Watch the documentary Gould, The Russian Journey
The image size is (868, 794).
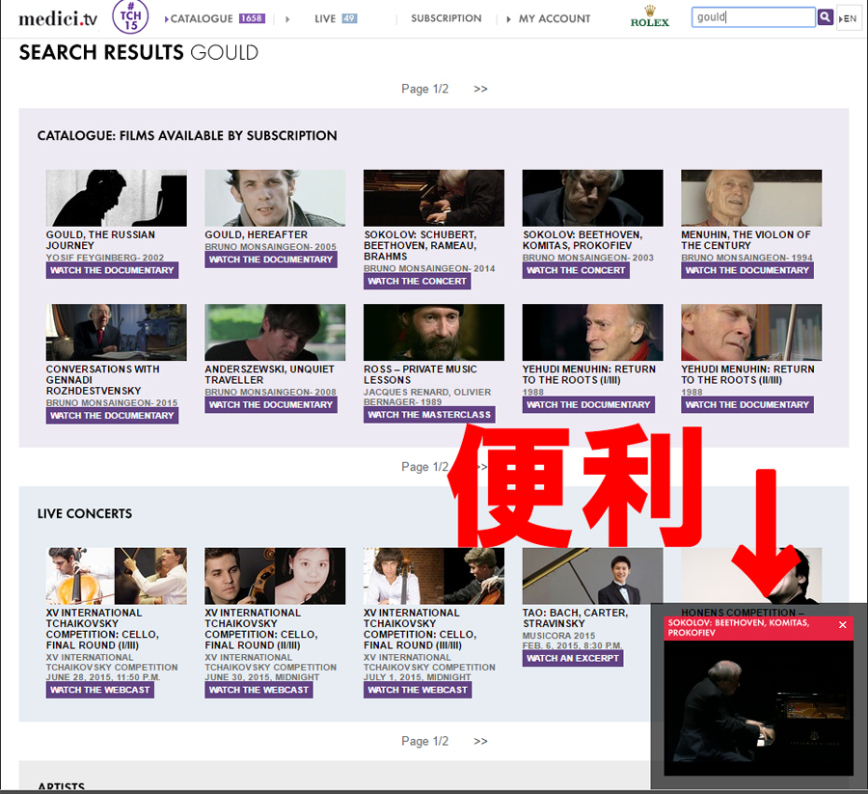112,270
